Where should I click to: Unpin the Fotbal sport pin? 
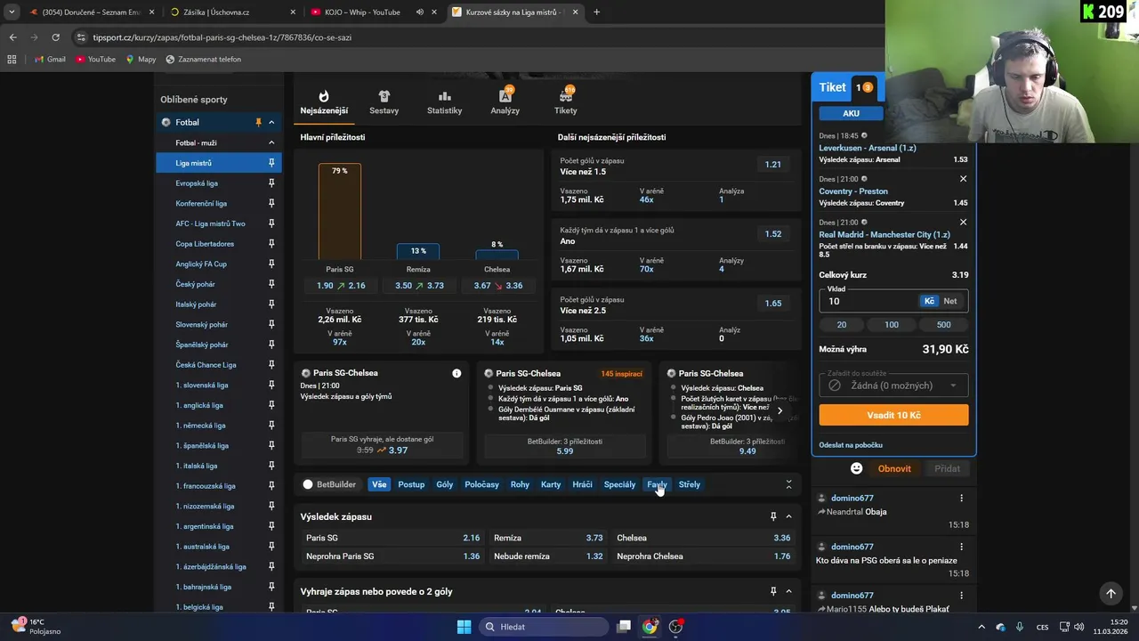pyautogui.click(x=259, y=122)
